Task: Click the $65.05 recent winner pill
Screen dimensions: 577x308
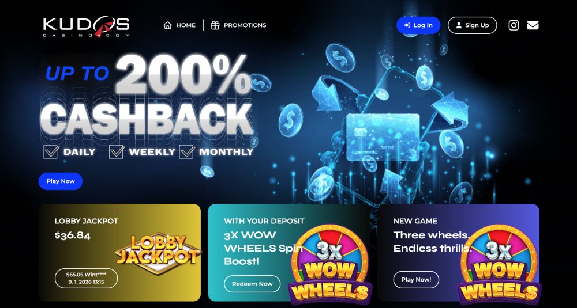Action: (x=86, y=278)
